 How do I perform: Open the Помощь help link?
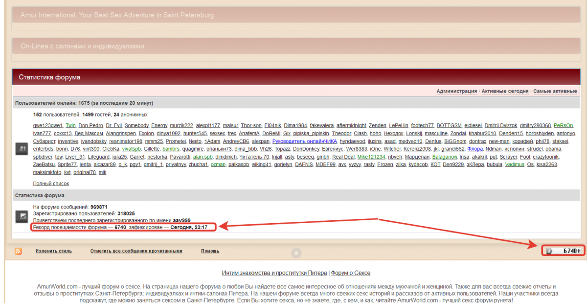coord(210,251)
